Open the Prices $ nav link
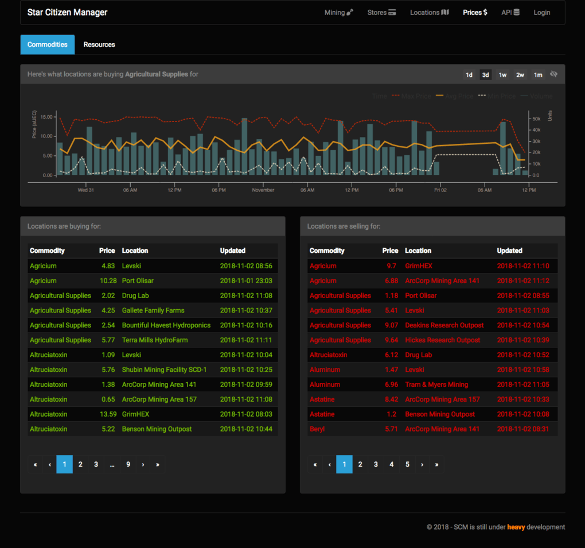585x548 pixels. click(475, 13)
